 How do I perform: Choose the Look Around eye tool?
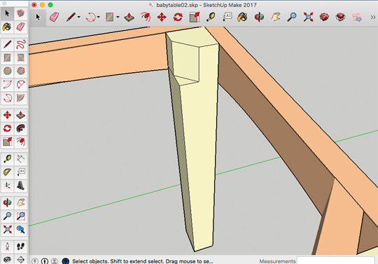click(x=7, y=259)
